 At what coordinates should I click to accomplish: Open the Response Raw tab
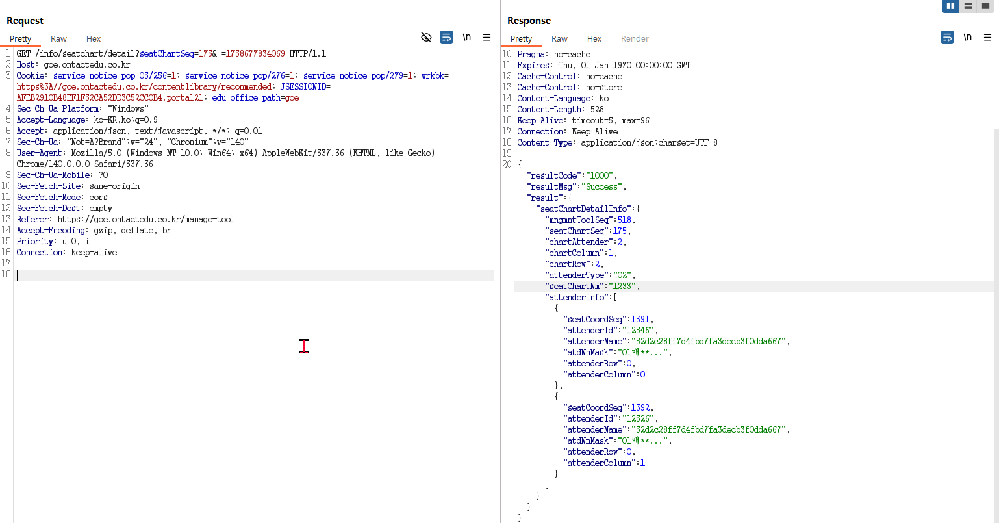point(559,39)
